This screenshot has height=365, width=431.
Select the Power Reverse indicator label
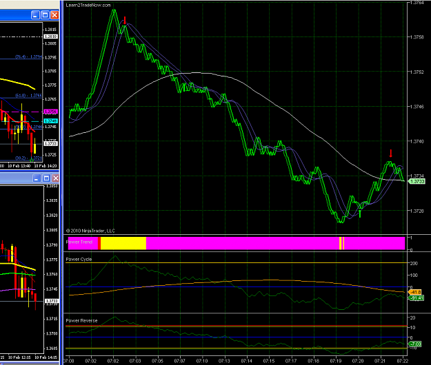click(81, 320)
